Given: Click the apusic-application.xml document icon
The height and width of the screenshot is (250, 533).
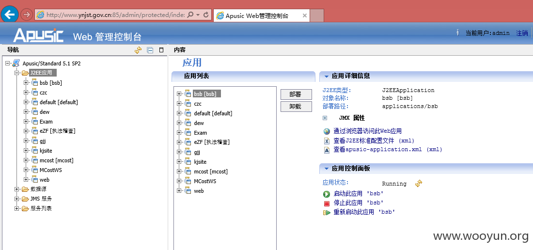Looking at the screenshot, I should (x=327, y=150).
